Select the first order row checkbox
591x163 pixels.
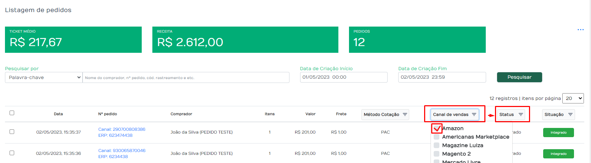coord(12,131)
